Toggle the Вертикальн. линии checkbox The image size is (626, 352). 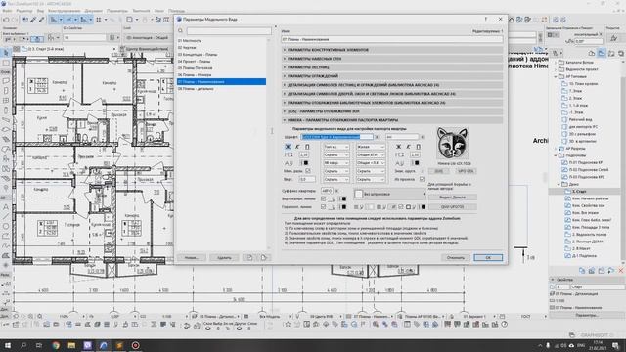click(x=324, y=198)
